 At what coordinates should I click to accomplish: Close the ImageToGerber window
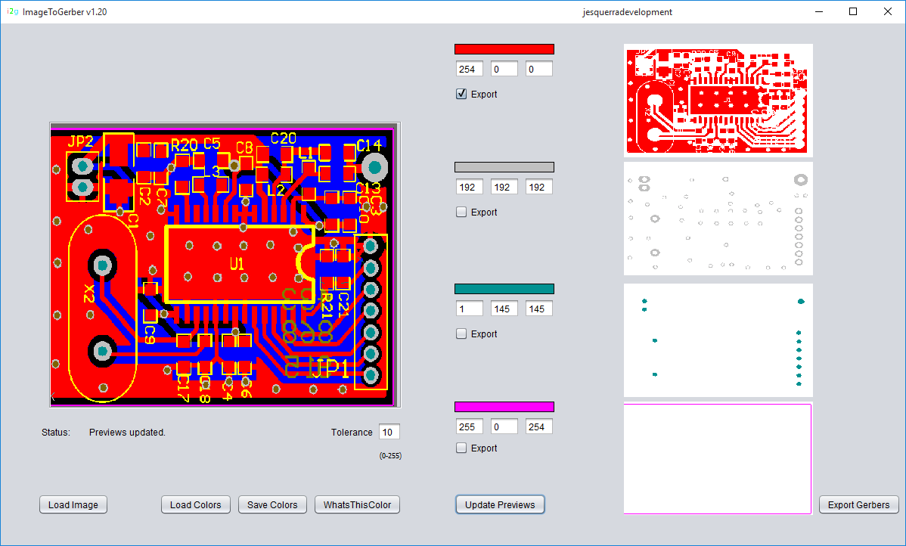coord(888,11)
